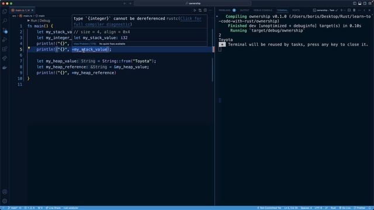The height and width of the screenshot is (210, 374).
Task: Open the Accounts icon in the activity bar
Action: coord(5,192)
